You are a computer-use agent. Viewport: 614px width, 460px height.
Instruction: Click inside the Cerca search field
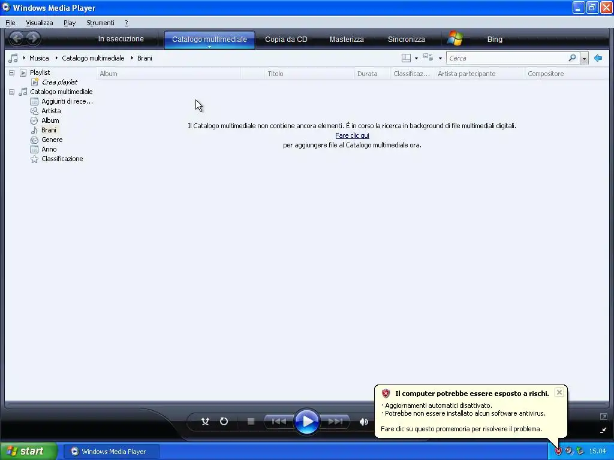(x=507, y=58)
